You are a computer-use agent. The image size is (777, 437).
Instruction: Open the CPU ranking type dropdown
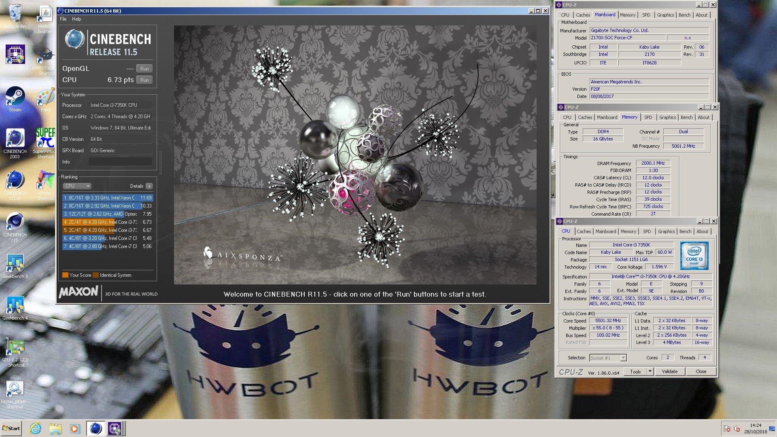click(x=77, y=186)
